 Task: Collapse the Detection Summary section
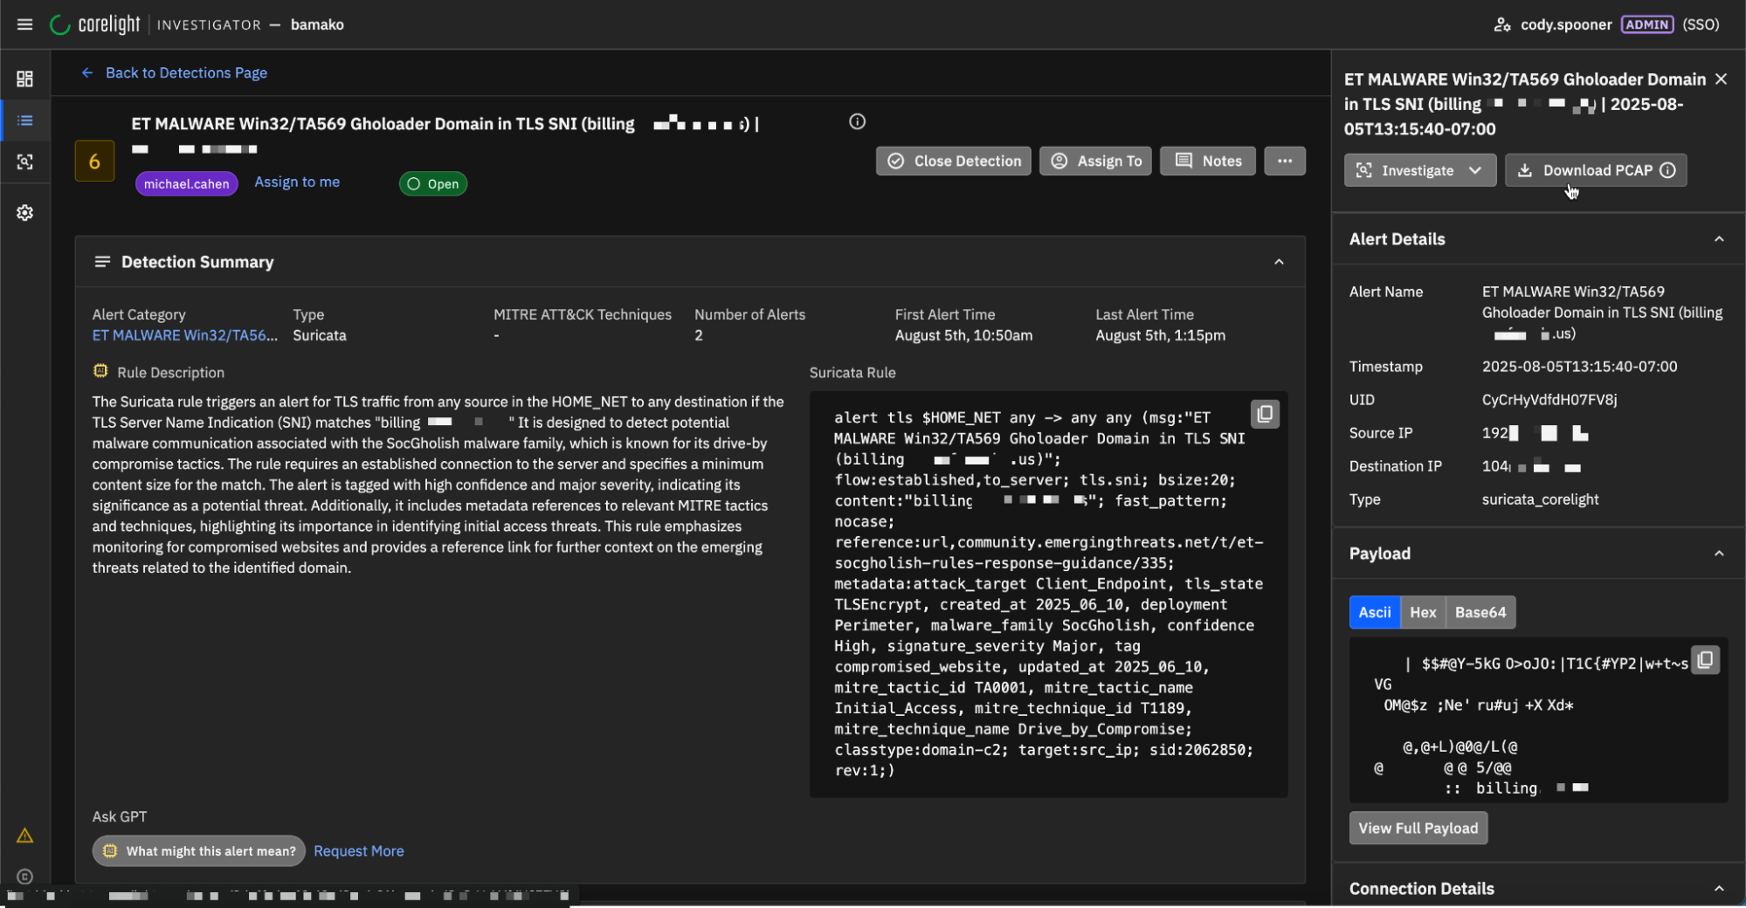1279,262
